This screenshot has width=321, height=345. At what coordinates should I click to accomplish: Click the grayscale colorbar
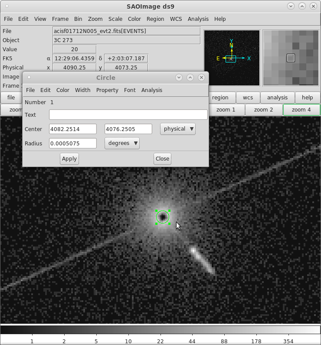160,330
